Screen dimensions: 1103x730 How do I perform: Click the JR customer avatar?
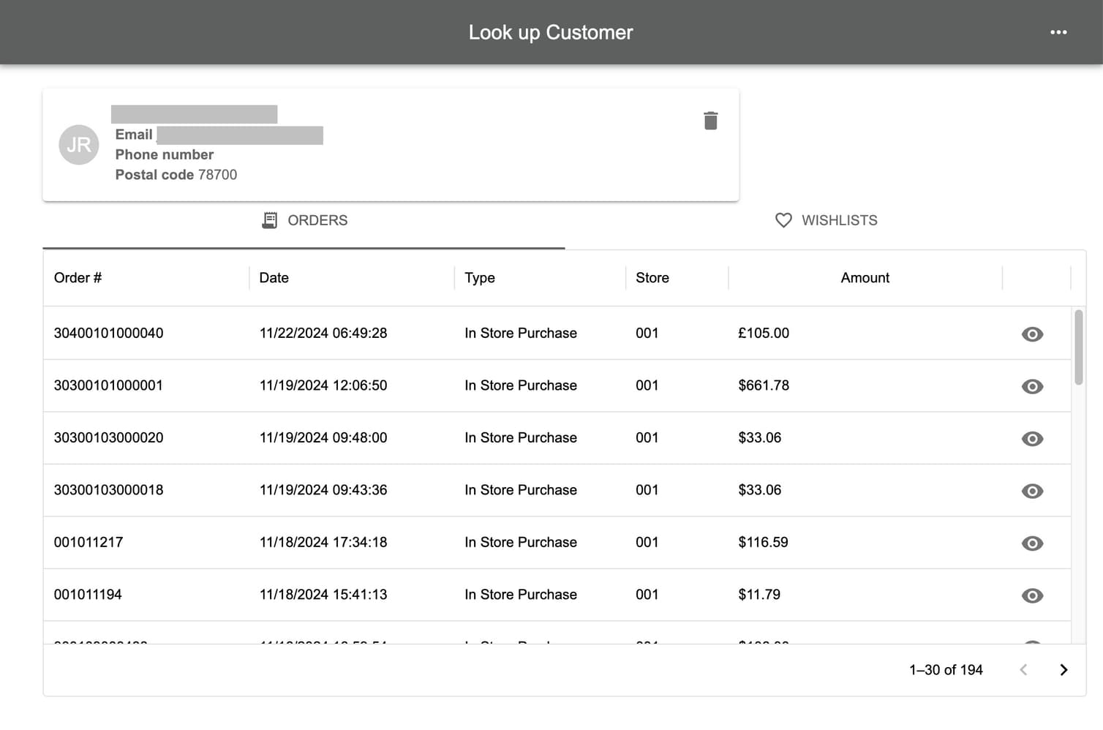tap(79, 145)
